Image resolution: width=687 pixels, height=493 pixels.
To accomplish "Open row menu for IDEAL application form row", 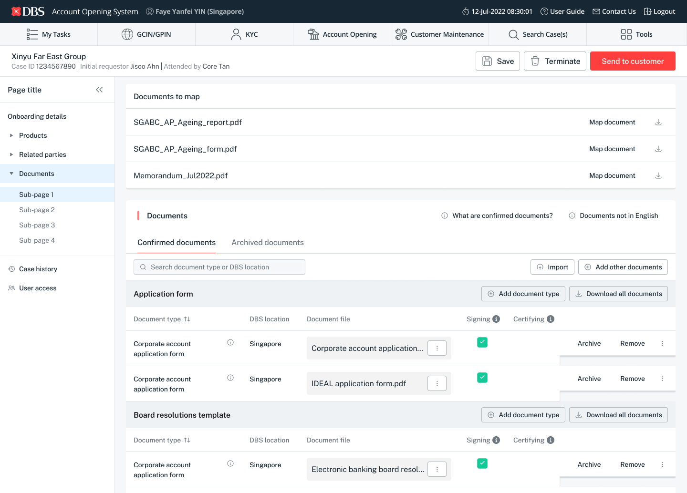I will tap(662, 379).
